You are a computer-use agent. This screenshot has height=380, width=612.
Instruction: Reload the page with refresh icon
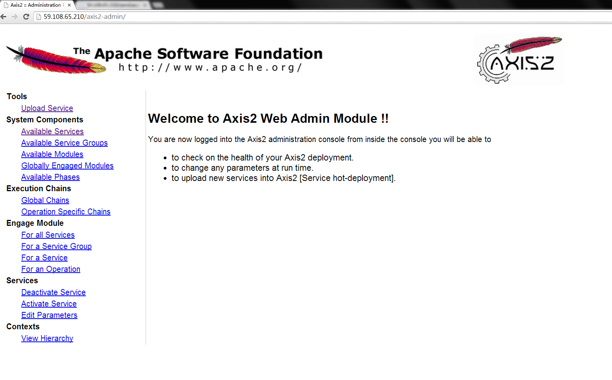click(x=26, y=17)
